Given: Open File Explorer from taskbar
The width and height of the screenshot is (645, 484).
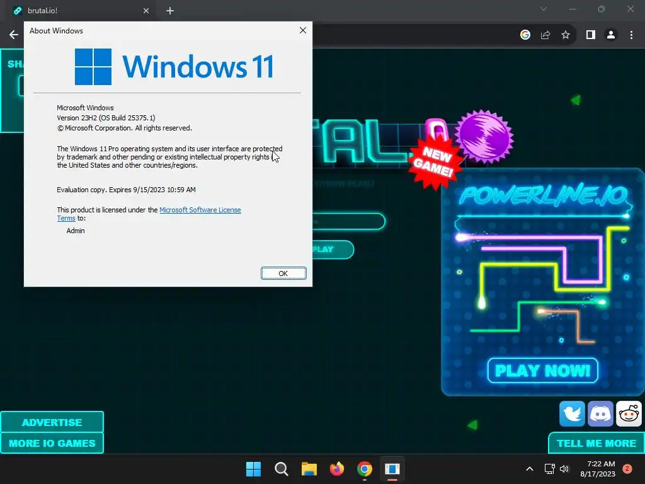Looking at the screenshot, I should tap(309, 469).
